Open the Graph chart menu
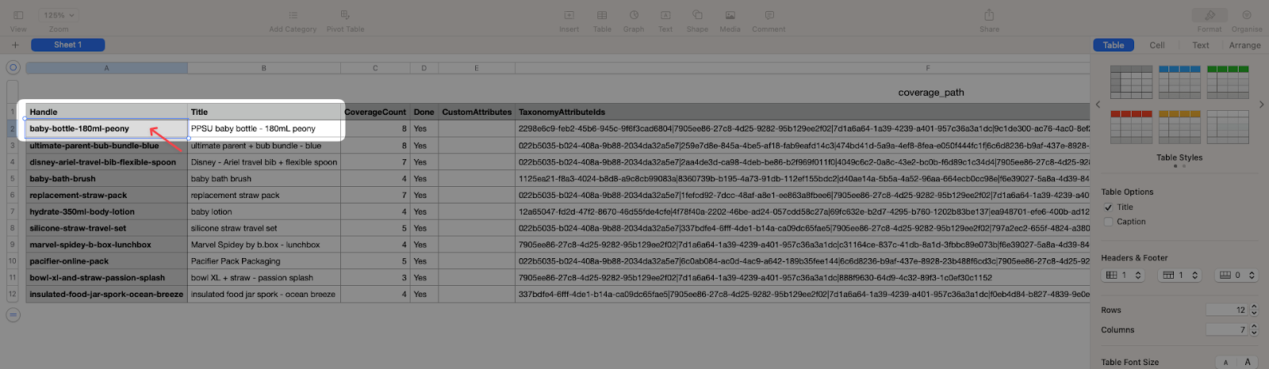Screen dimensions: 1269x369 (634, 15)
